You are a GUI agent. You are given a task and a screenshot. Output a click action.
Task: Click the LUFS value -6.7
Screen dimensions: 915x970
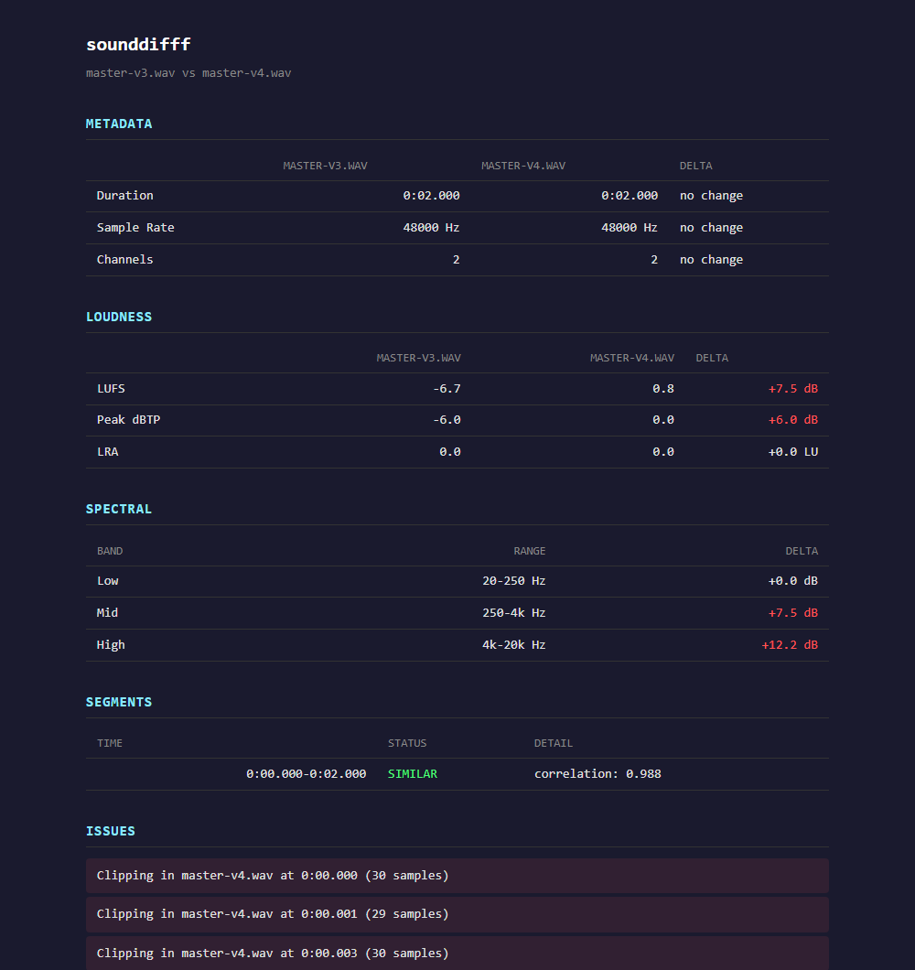click(x=447, y=389)
